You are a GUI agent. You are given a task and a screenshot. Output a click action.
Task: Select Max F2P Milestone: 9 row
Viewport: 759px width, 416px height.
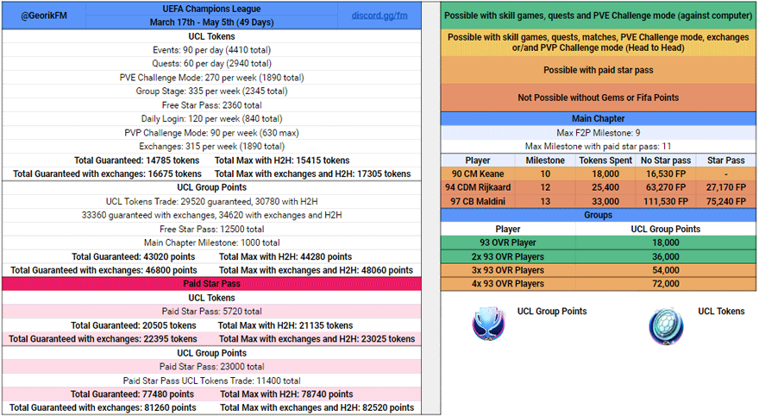coord(599,133)
